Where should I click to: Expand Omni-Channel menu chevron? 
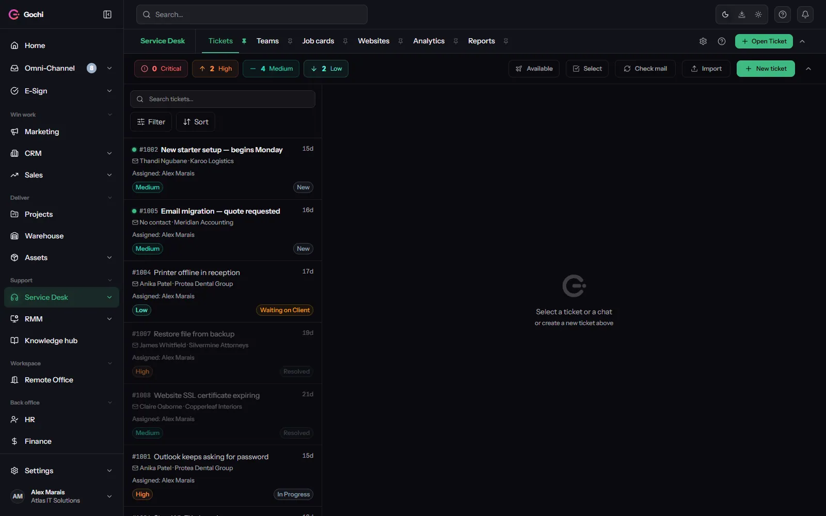point(109,68)
